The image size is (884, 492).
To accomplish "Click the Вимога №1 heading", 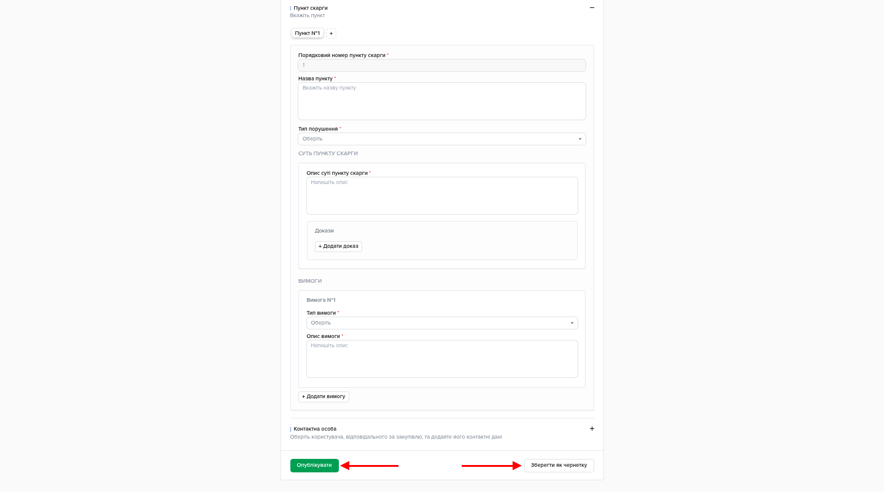I will (x=321, y=300).
